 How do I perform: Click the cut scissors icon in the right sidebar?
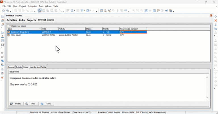[x=215, y=25]
